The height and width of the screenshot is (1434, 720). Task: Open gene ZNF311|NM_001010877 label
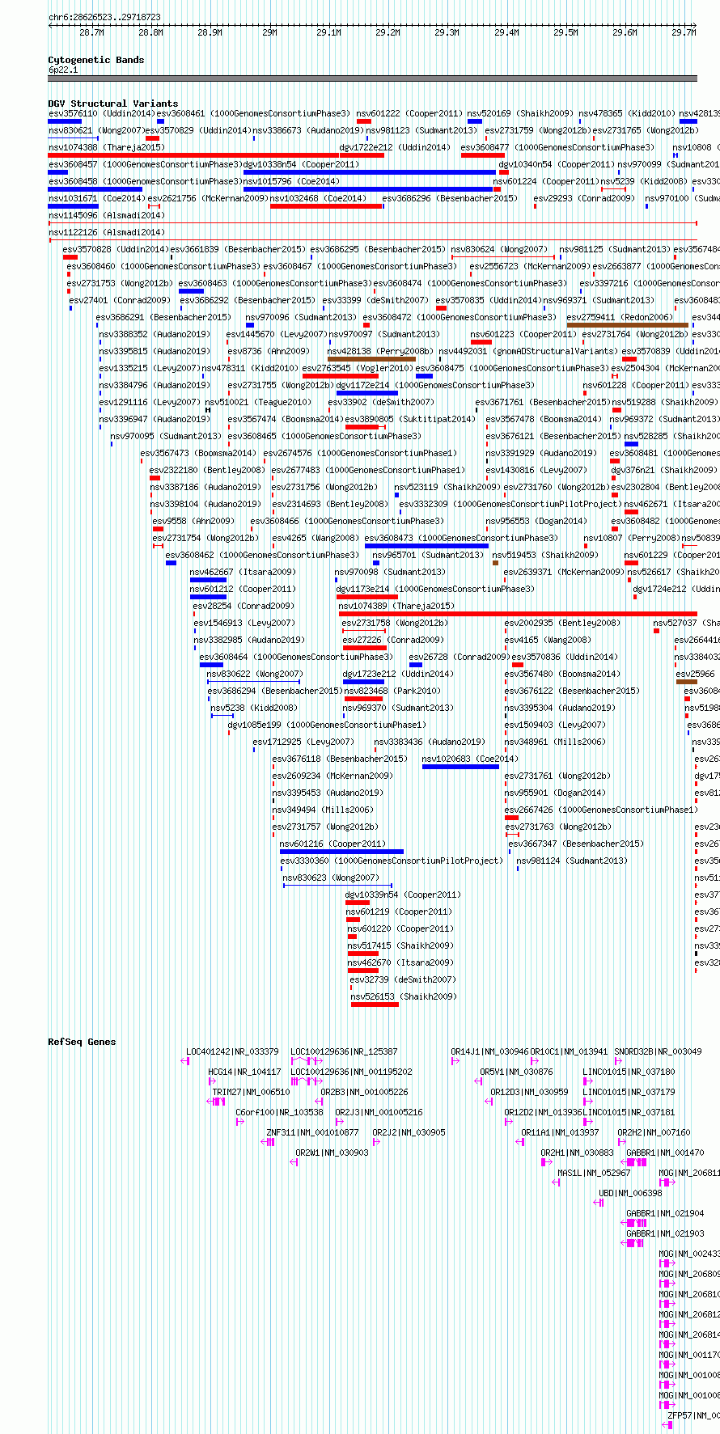coord(312,1132)
